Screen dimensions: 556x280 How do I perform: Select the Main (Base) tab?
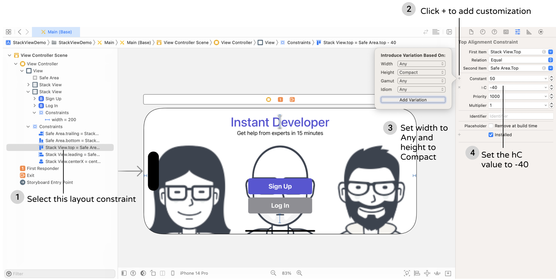click(x=56, y=32)
